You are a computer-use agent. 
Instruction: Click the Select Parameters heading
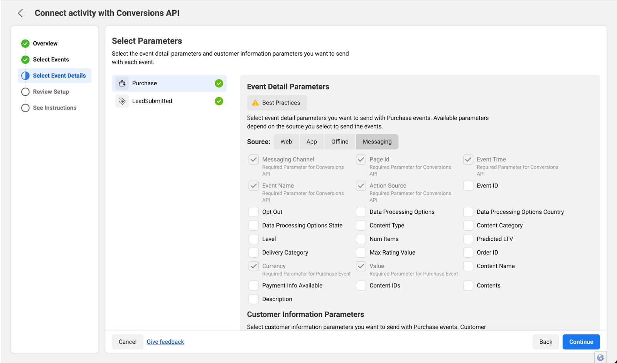tap(147, 41)
